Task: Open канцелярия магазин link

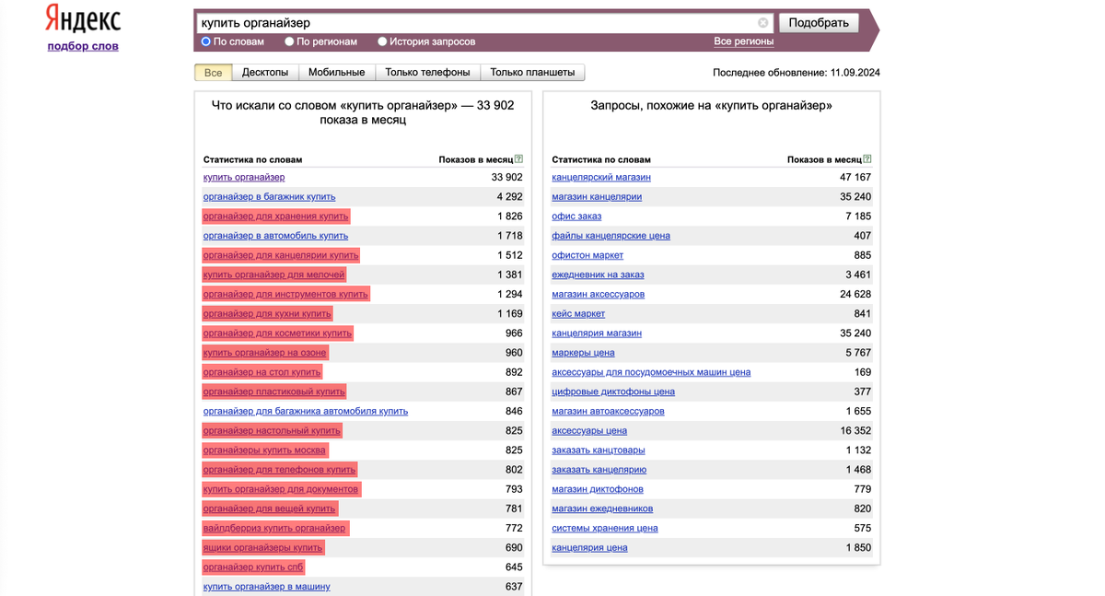Action: pyautogui.click(x=597, y=333)
